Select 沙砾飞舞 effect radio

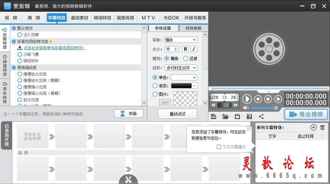[20, 54]
